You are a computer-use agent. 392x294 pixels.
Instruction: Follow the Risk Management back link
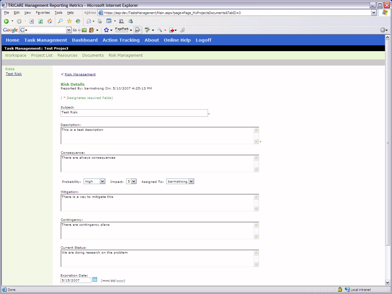tap(80, 74)
